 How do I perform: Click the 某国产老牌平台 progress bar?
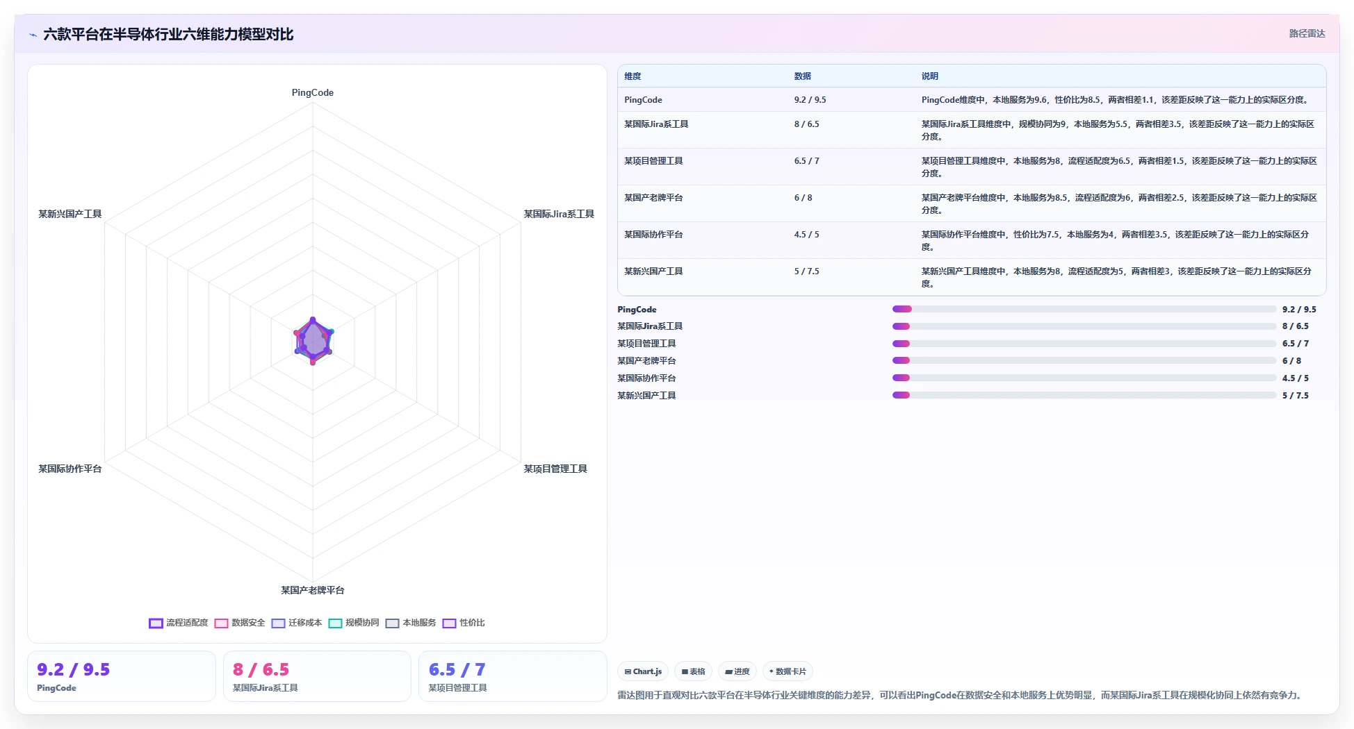pyautogui.click(x=1084, y=361)
